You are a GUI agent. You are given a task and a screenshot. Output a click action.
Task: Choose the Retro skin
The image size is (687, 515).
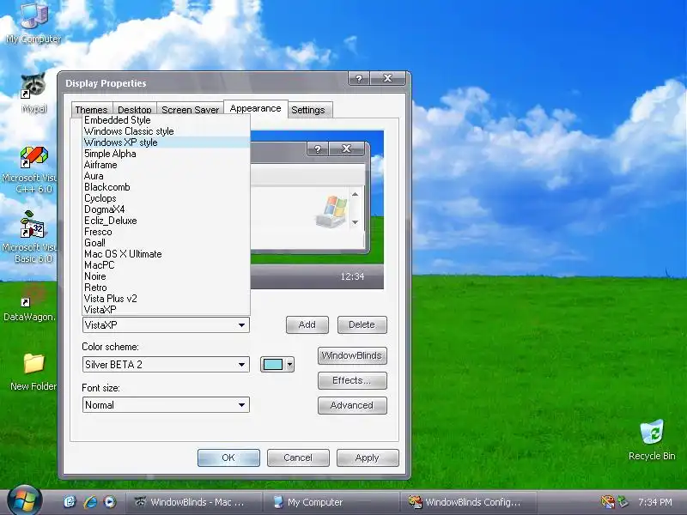(166, 288)
